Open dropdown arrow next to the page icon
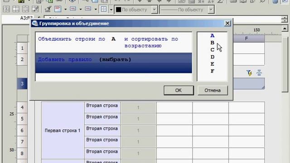The height and width of the screenshot is (163, 290). pos(65,9)
